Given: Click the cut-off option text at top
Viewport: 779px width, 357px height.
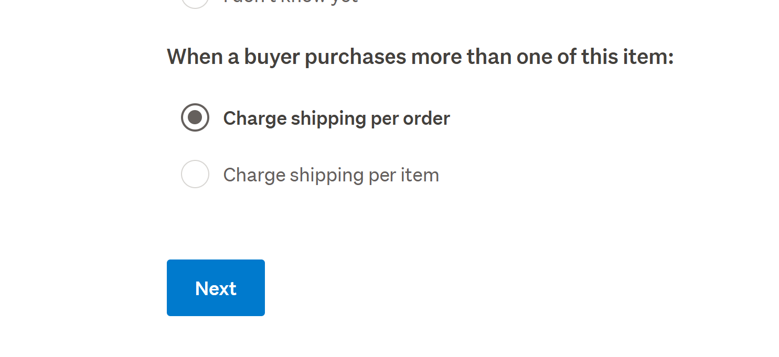Looking at the screenshot, I should (290, 2).
